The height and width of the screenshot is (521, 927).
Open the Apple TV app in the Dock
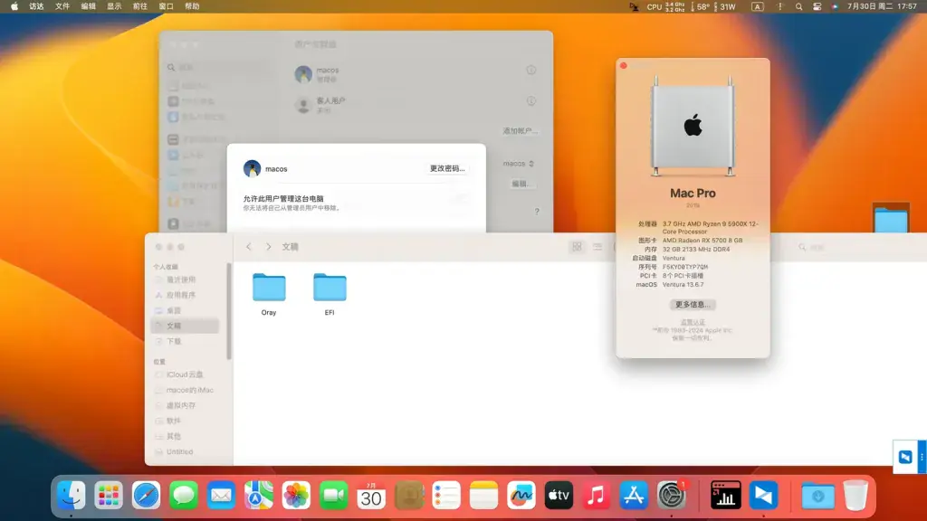pyautogui.click(x=559, y=495)
